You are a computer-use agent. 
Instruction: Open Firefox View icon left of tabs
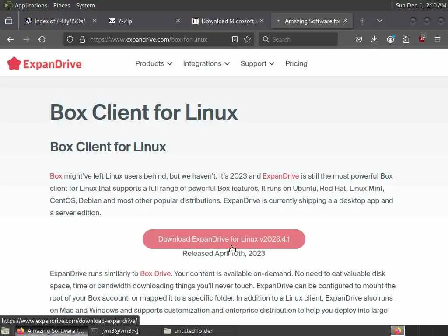9,21
